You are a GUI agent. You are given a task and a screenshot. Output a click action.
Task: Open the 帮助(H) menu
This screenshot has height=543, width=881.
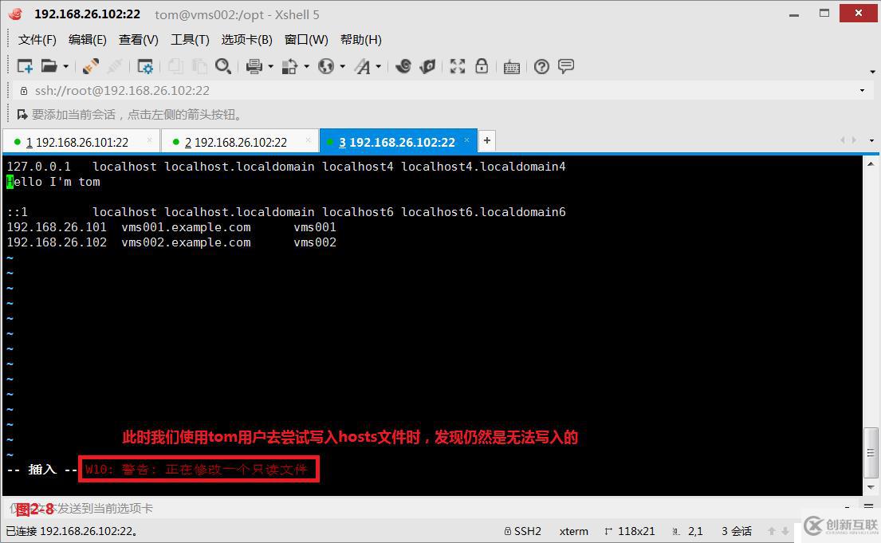[360, 39]
